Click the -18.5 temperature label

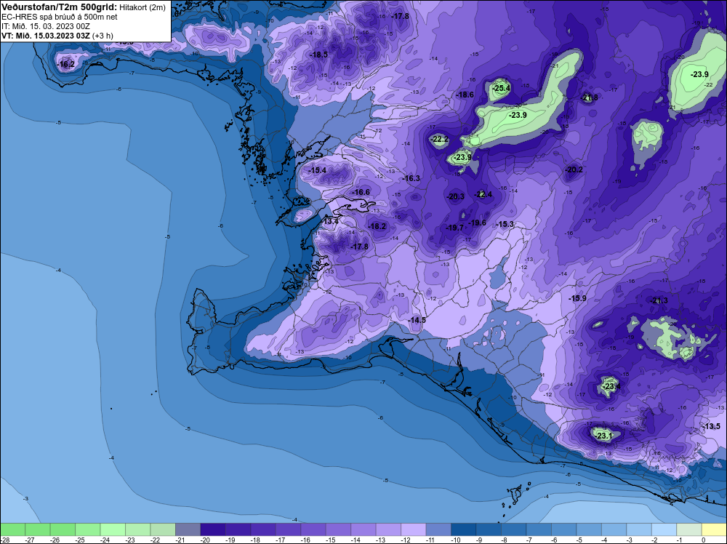pyautogui.click(x=318, y=55)
